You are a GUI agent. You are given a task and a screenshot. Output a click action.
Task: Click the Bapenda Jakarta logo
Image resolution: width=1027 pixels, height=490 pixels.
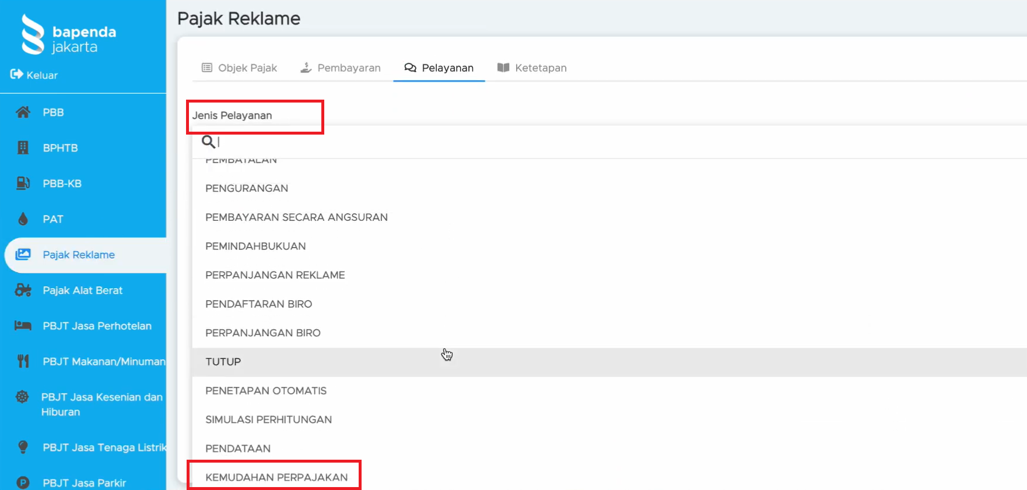pos(69,35)
